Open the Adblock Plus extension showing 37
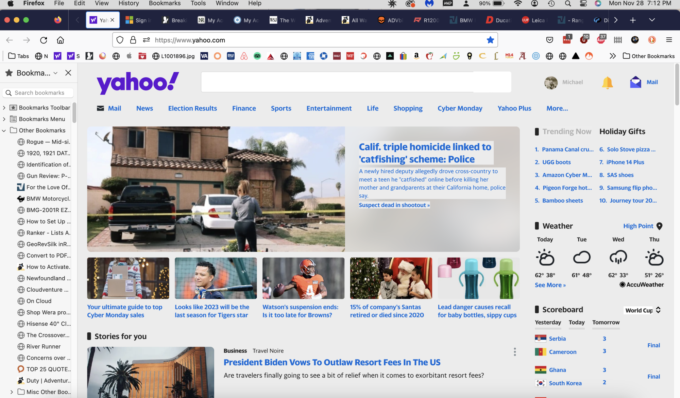 point(601,39)
